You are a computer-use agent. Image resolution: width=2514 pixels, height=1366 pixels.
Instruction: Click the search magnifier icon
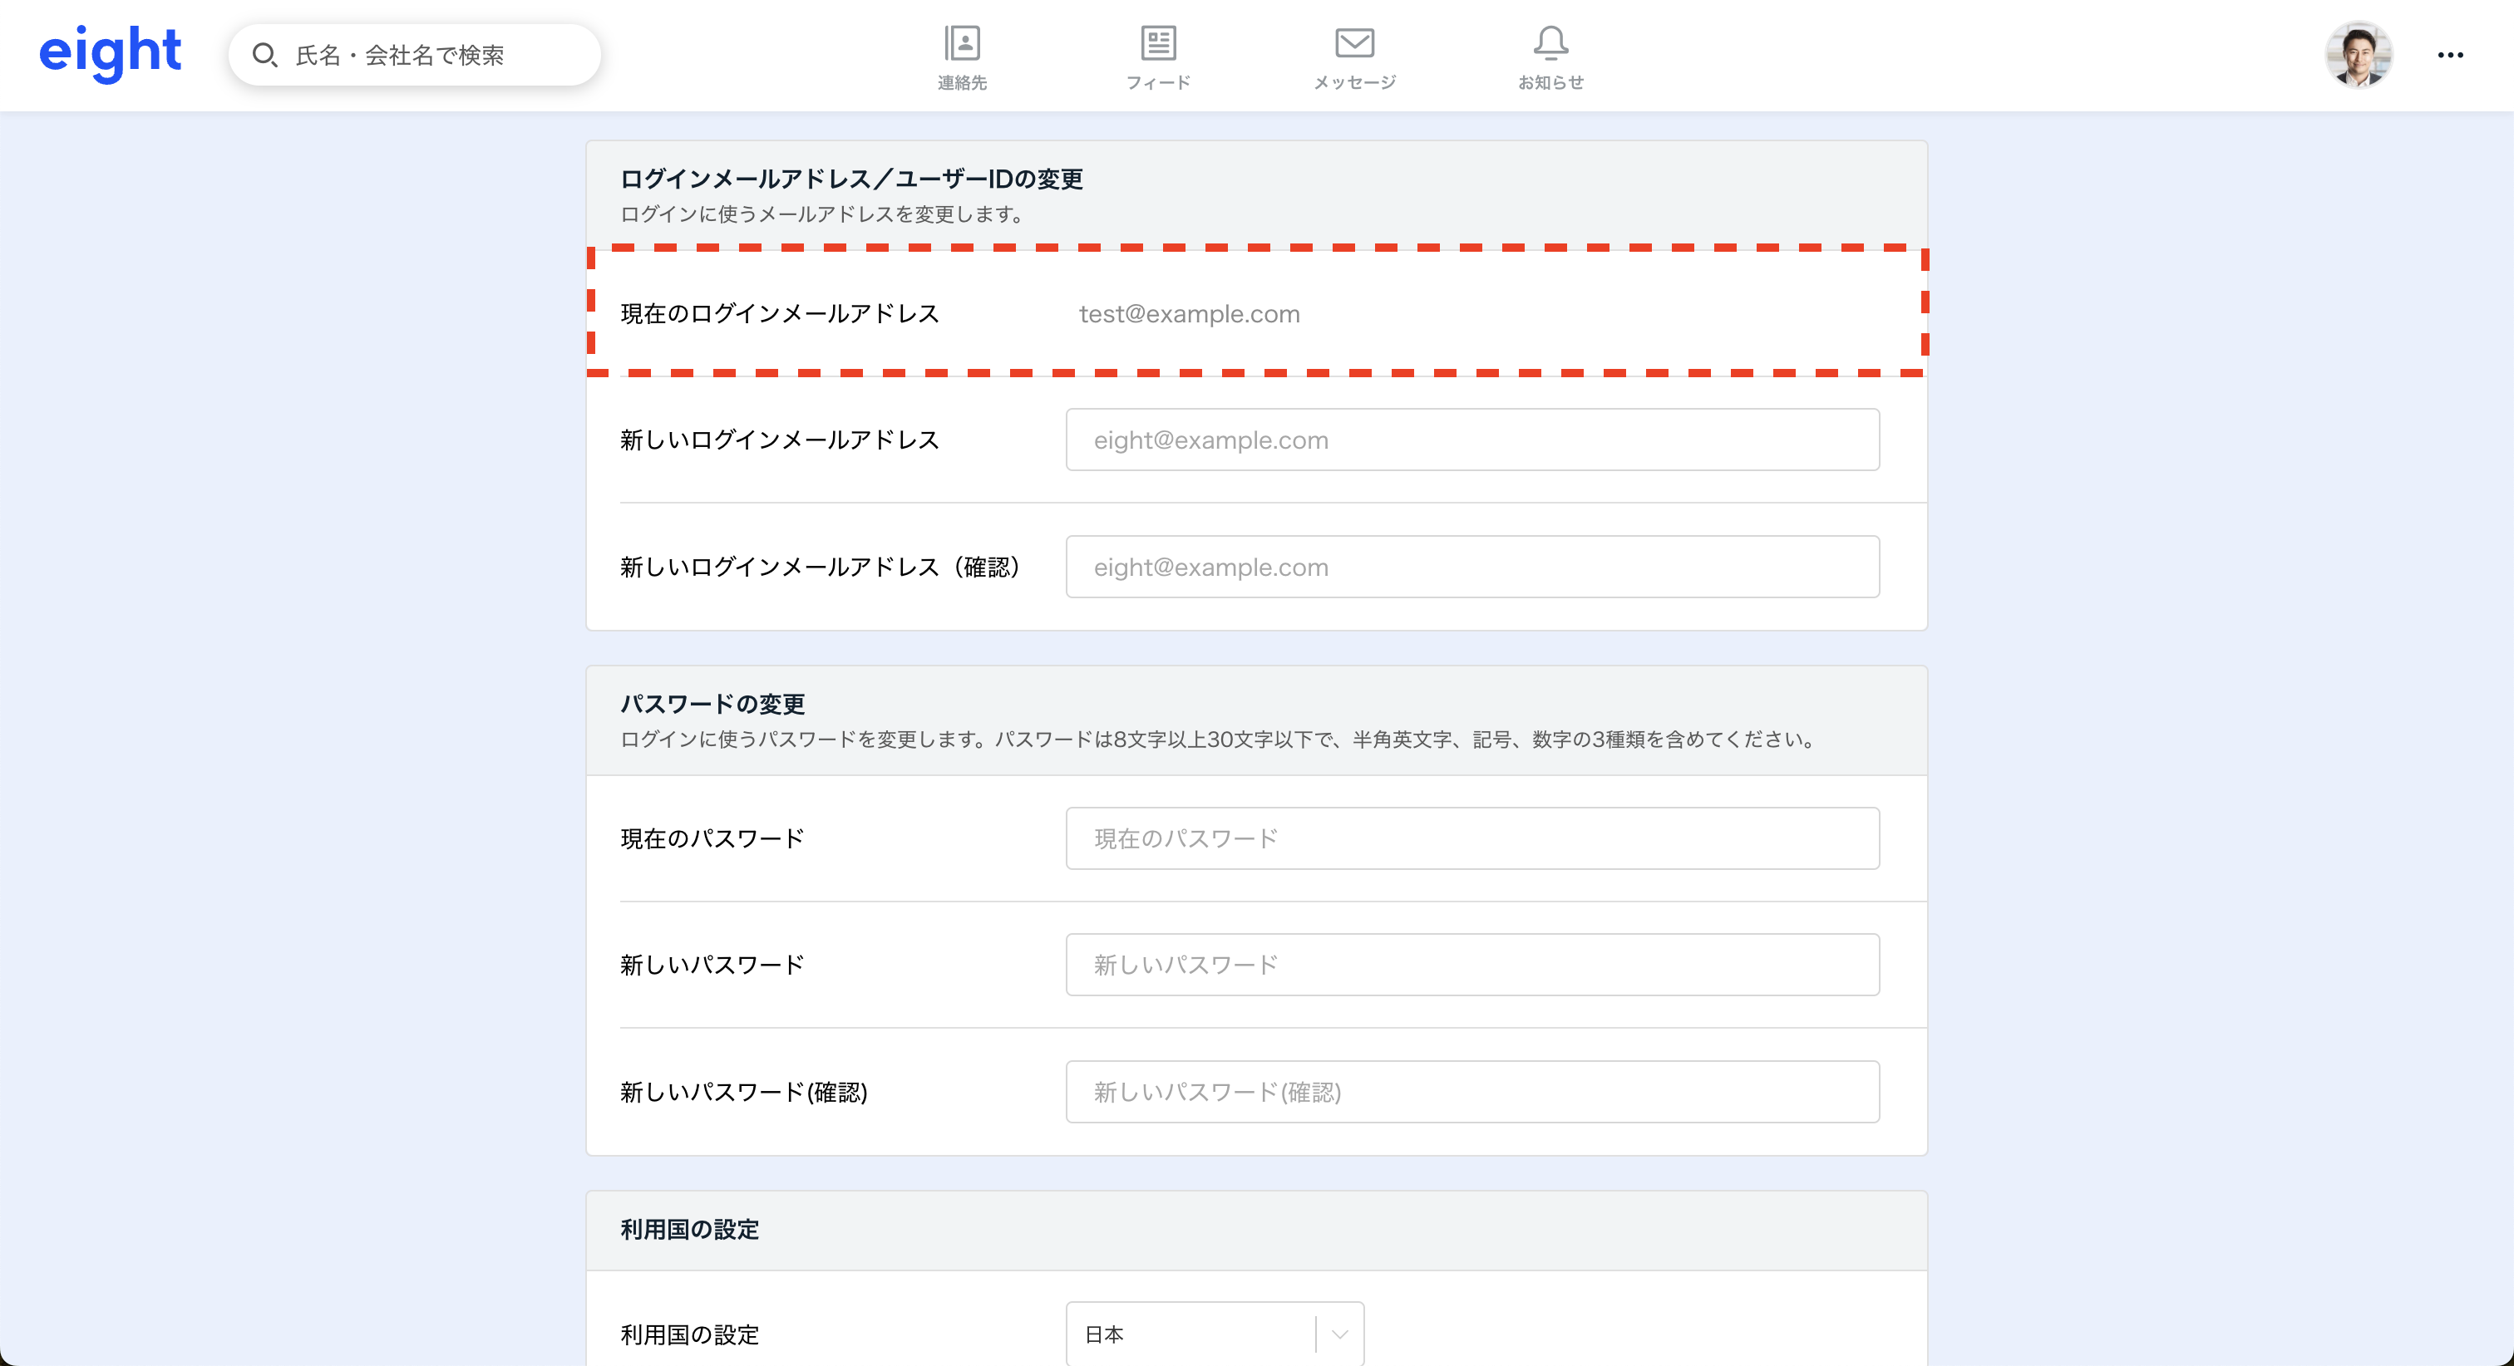(x=264, y=56)
